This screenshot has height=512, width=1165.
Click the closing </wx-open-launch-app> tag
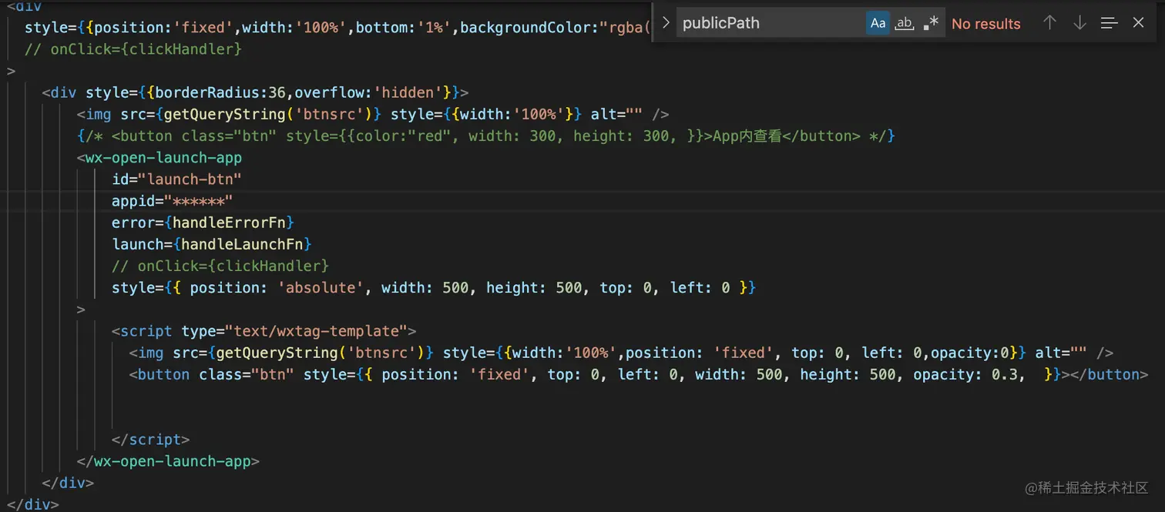coord(168,462)
